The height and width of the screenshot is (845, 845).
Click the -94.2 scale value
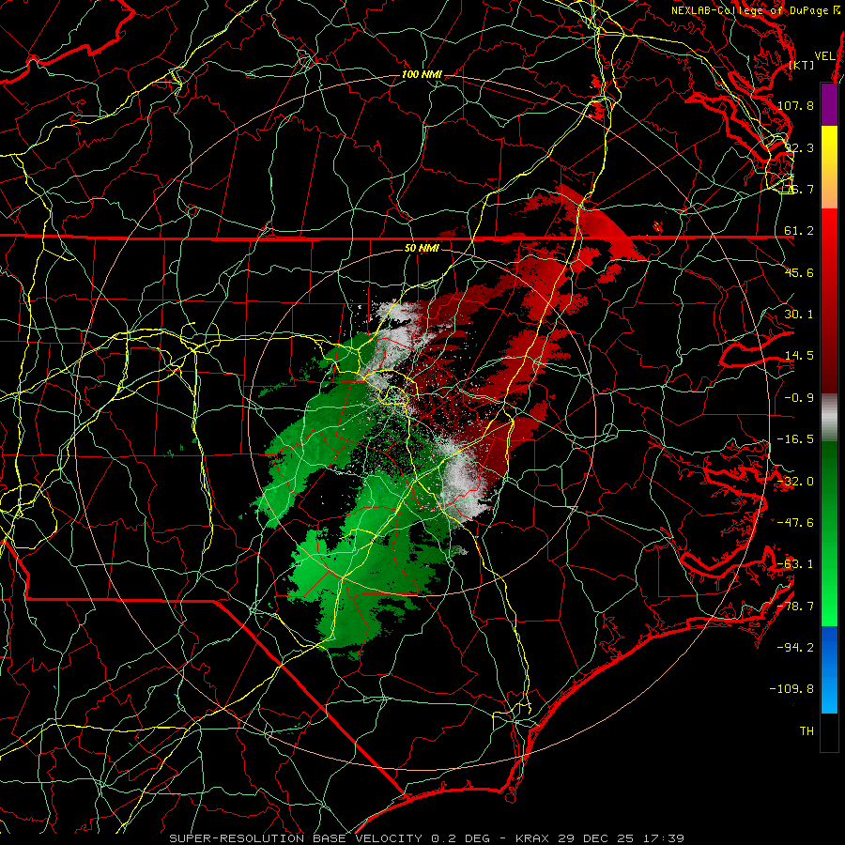pyautogui.click(x=795, y=648)
